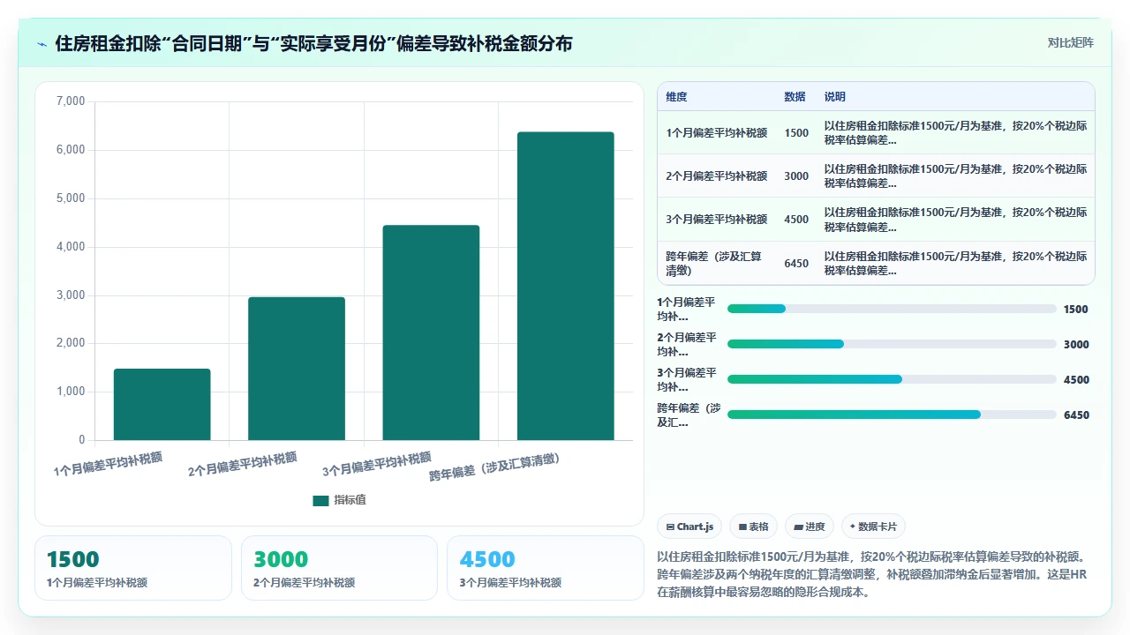Viewport: 1130px width, 635px height.
Task: Toggle the 指标值 legend color box
Action: (x=320, y=500)
